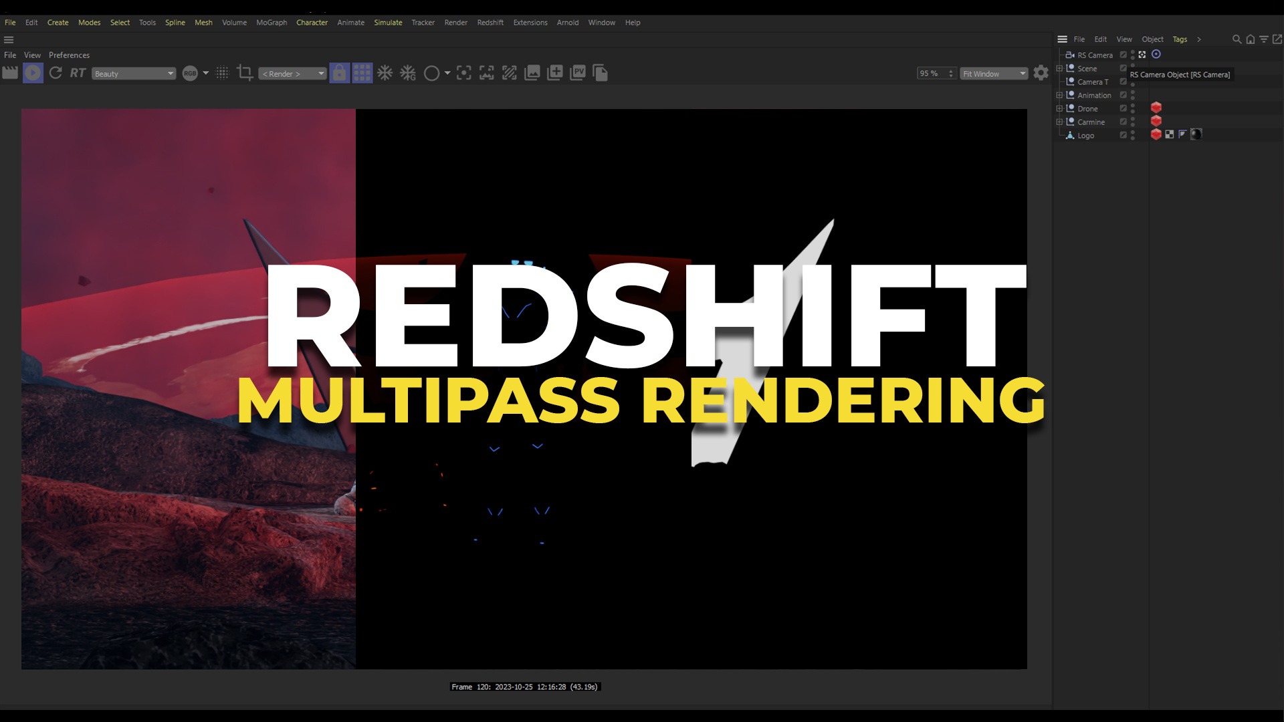This screenshot has height=722, width=1284.
Task: Toggle the bucket grid display button
Action: coord(362,73)
